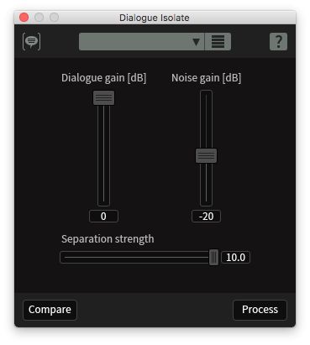Click the Dialogue Isolate window title bar
Screen dimensions: 310x345
[155, 18]
